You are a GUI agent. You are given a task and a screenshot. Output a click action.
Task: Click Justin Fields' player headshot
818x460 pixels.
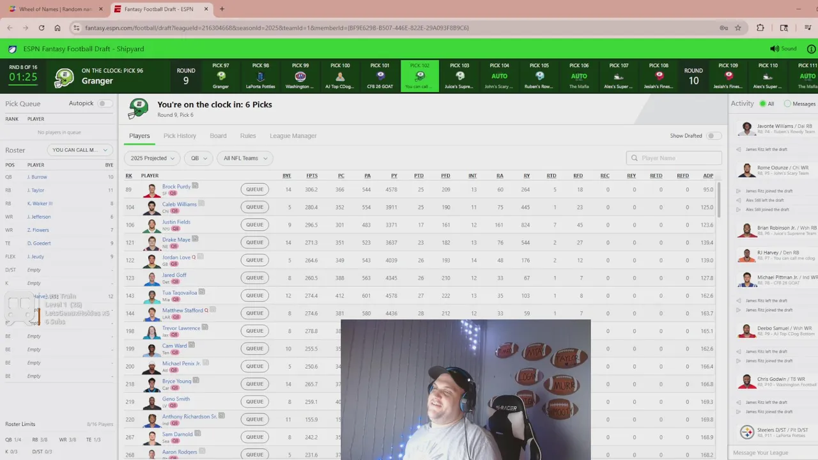coord(151,225)
